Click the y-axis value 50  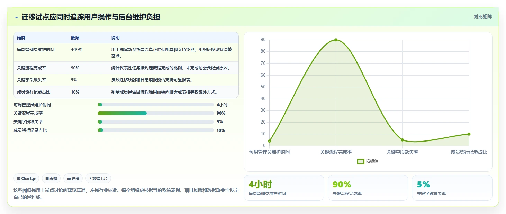263,87
